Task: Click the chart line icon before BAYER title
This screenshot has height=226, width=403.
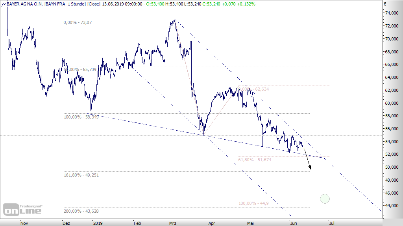Action: point(4,4)
